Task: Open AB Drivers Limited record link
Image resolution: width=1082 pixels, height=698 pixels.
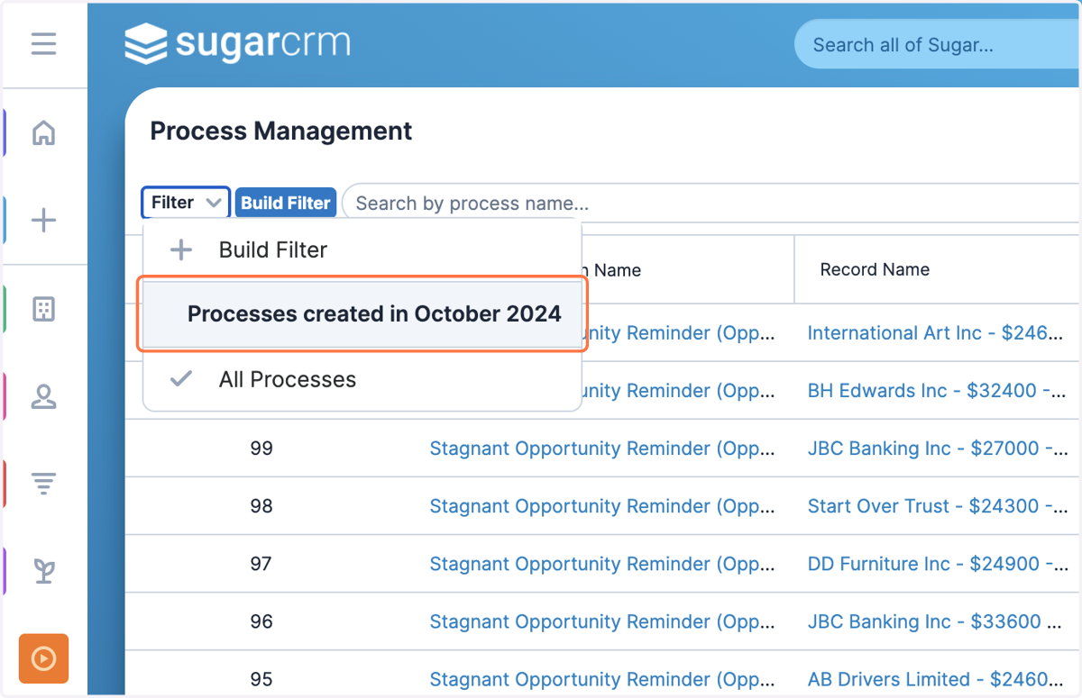Action: pyautogui.click(x=937, y=679)
